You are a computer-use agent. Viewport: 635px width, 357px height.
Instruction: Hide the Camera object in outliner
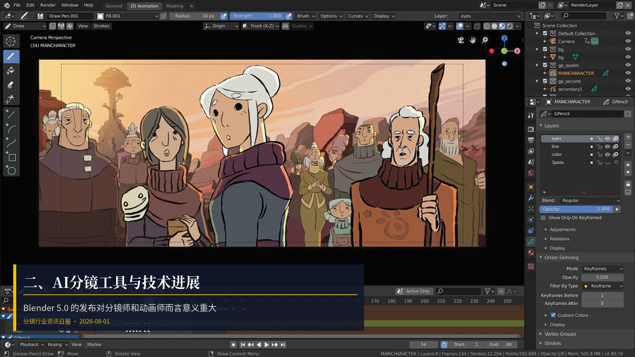pos(628,41)
